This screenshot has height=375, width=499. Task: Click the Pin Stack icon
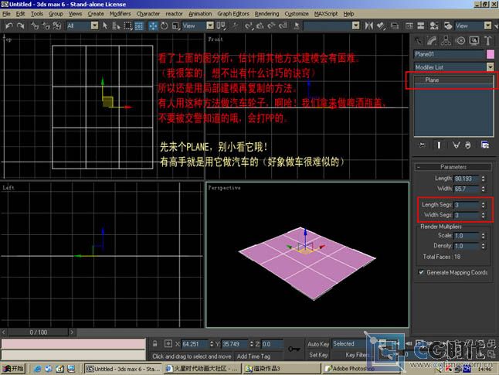pyautogui.click(x=421, y=145)
